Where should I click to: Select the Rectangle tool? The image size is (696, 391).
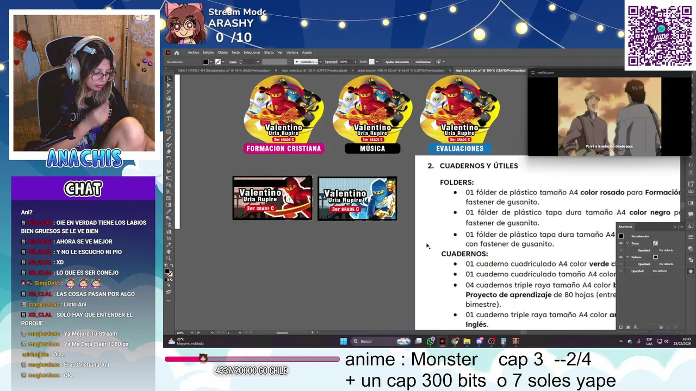click(169, 131)
